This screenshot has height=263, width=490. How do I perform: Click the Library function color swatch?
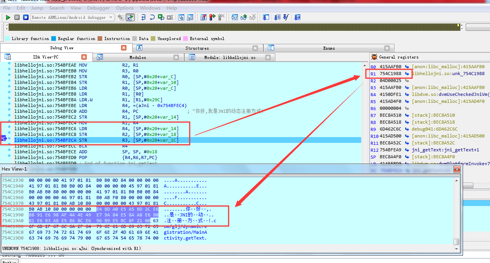click(7, 39)
